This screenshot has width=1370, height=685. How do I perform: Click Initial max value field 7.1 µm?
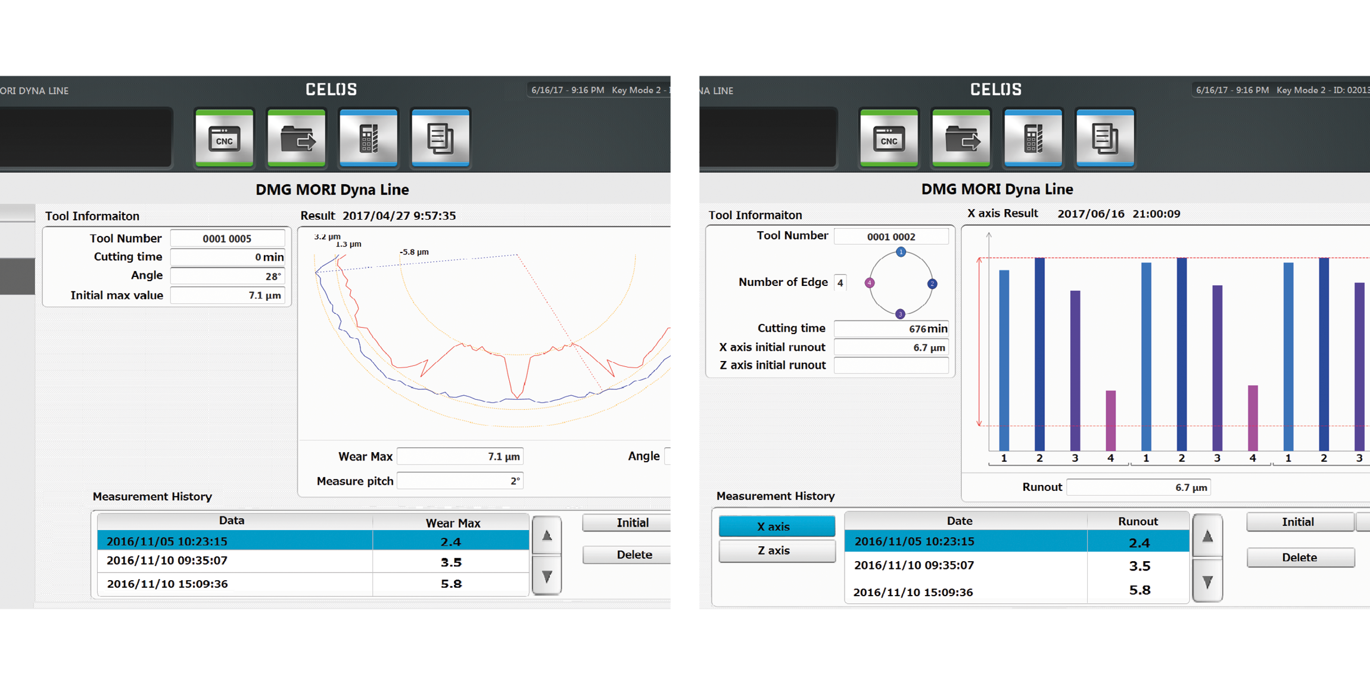click(227, 295)
